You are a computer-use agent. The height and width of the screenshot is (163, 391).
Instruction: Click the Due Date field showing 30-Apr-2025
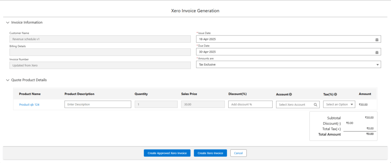[289, 52]
